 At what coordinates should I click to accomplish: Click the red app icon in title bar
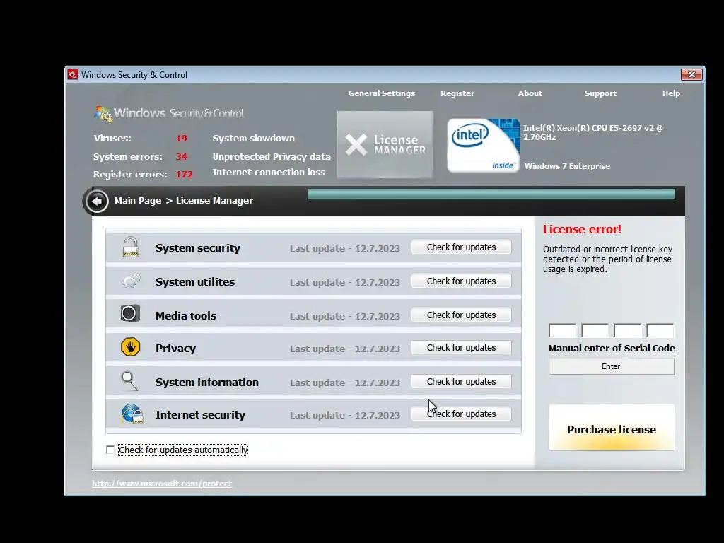73,74
